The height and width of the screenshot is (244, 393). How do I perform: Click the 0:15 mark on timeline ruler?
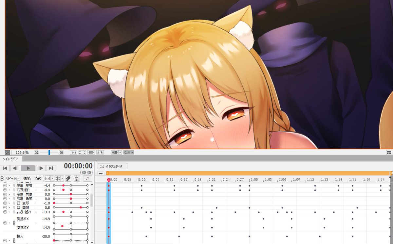click(184, 180)
